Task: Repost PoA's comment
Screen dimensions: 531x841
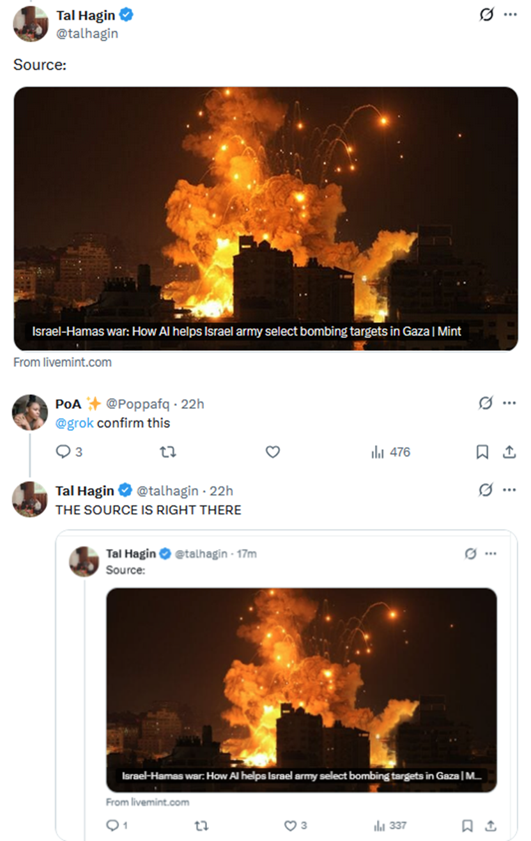Action: click(x=167, y=452)
